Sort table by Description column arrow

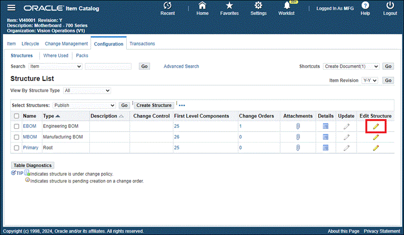pyautogui.click(x=121, y=116)
